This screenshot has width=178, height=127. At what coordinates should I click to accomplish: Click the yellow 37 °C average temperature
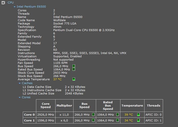pos(58,79)
